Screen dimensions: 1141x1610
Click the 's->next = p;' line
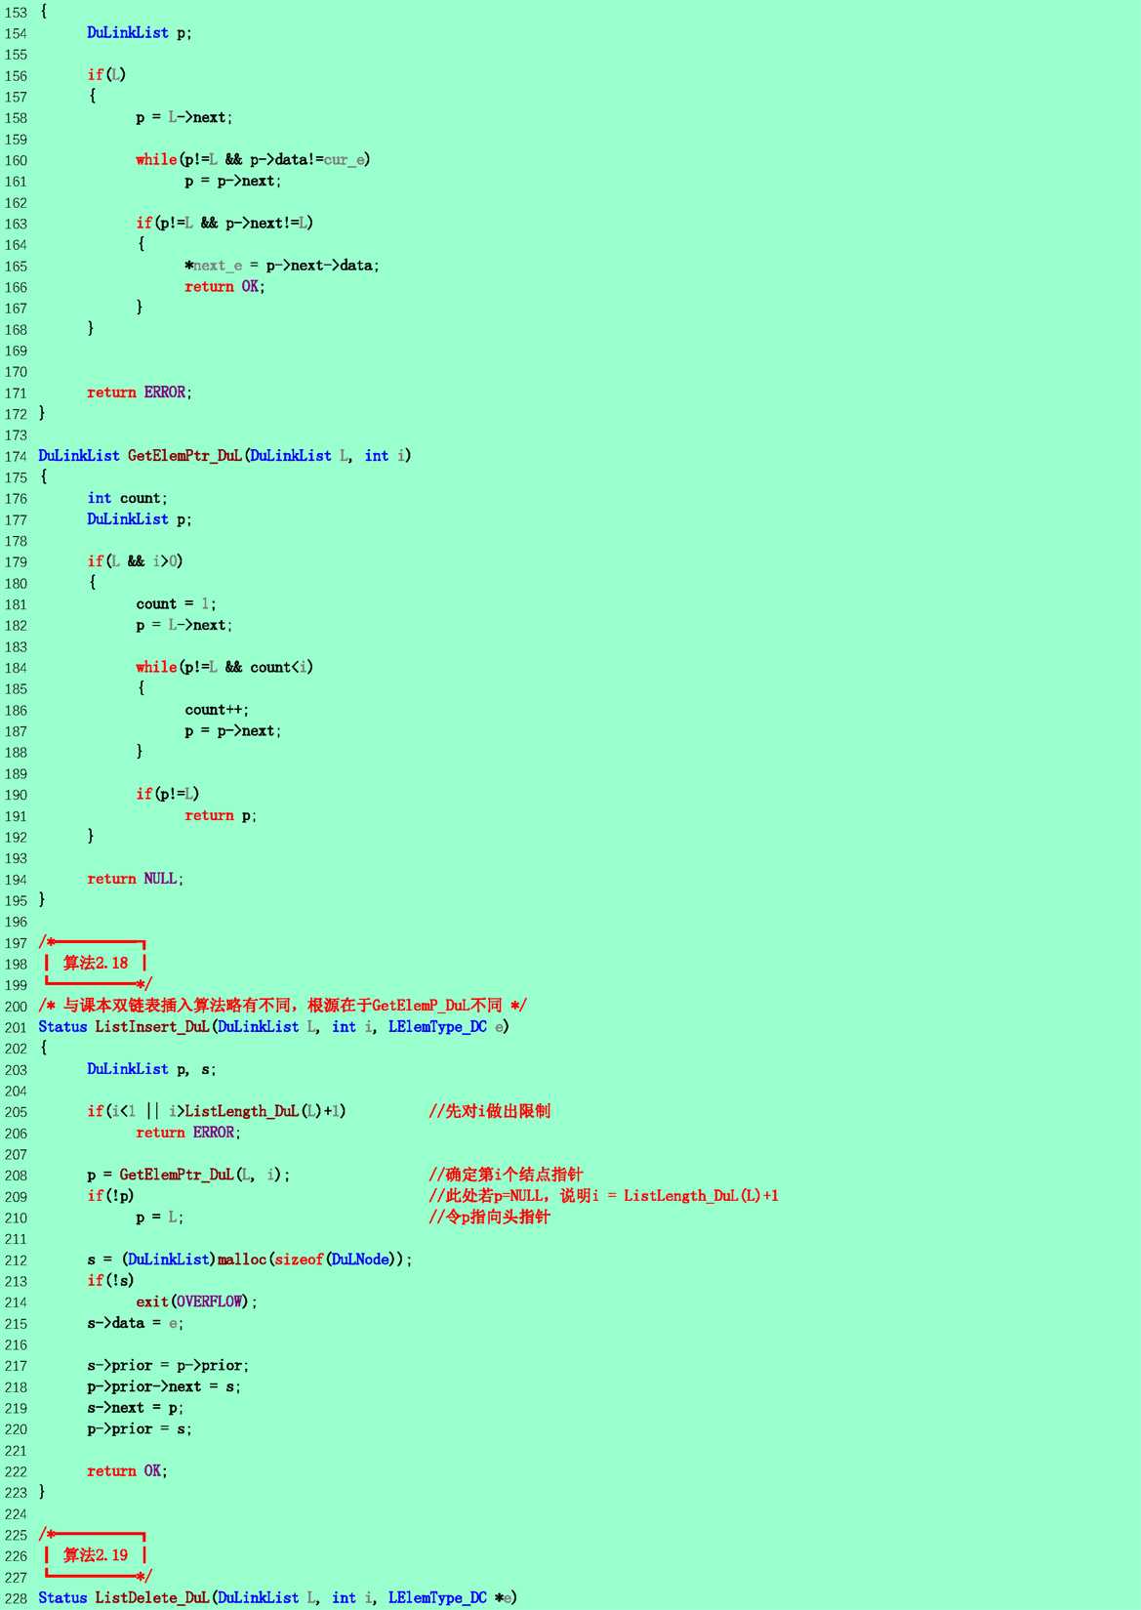(x=136, y=1408)
